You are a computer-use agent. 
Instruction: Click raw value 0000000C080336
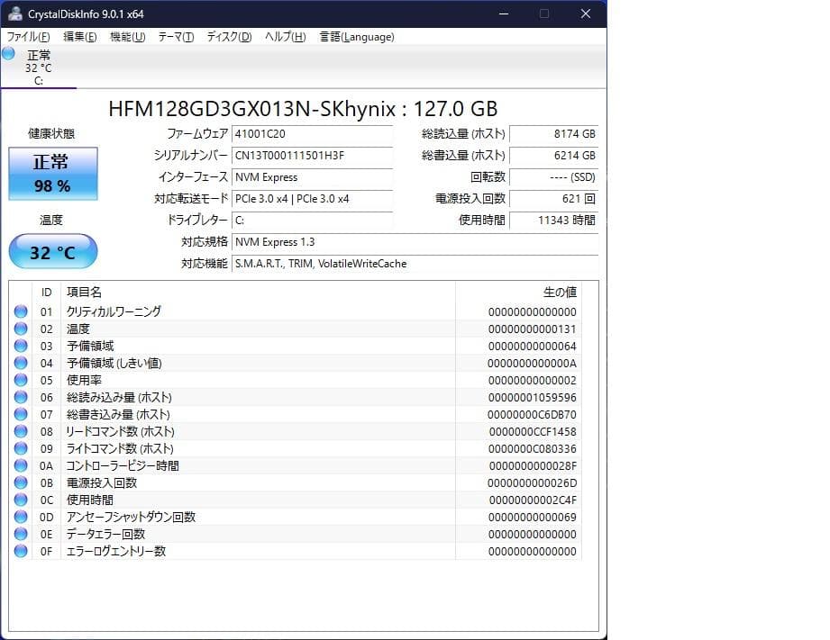click(533, 448)
